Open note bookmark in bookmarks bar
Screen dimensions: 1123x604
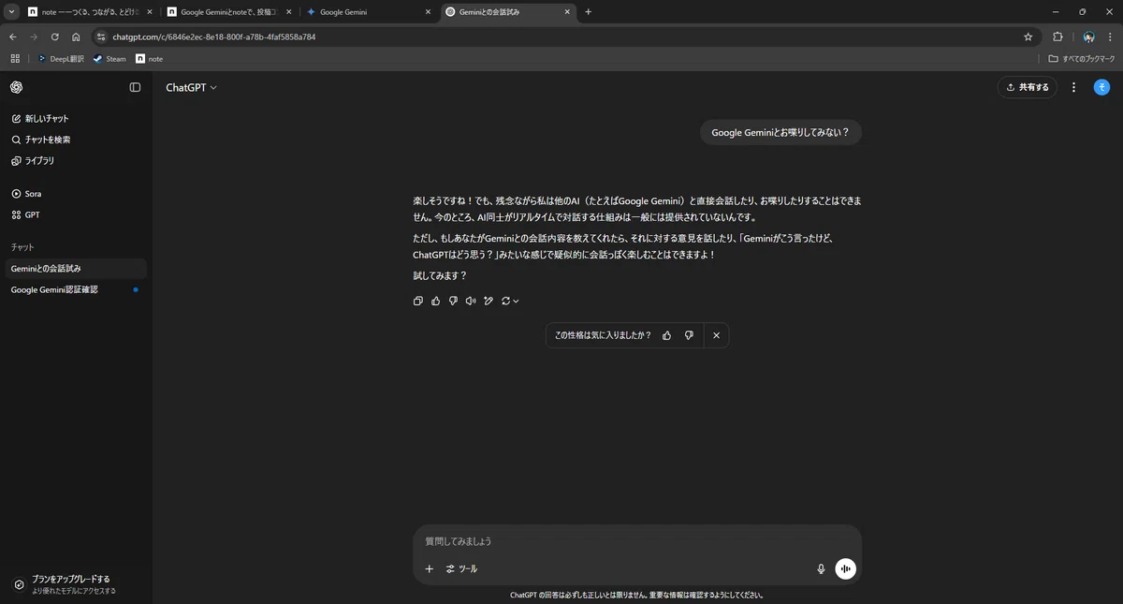(149, 58)
